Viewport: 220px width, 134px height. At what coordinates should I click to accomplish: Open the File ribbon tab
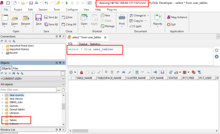6,10
